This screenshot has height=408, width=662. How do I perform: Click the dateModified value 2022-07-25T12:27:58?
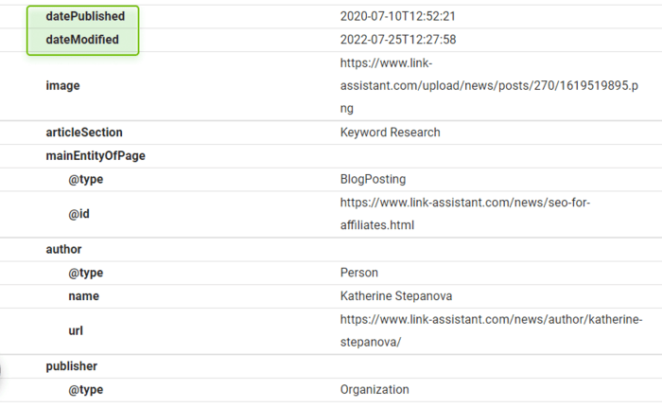coord(398,40)
